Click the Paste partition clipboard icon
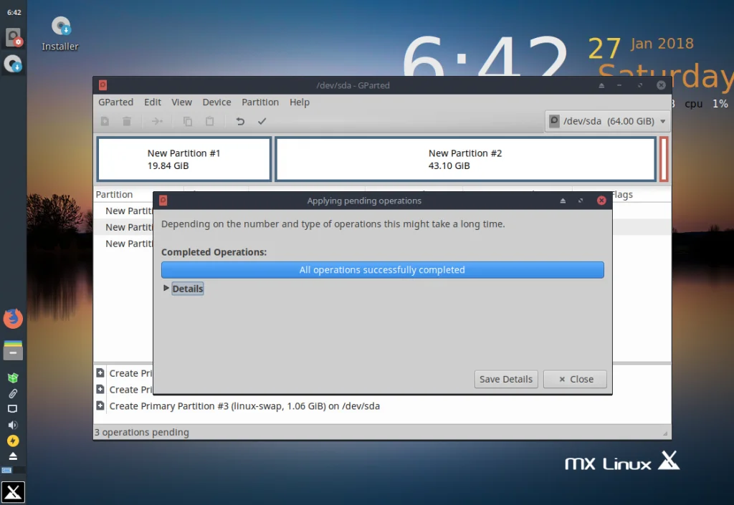 (x=210, y=122)
